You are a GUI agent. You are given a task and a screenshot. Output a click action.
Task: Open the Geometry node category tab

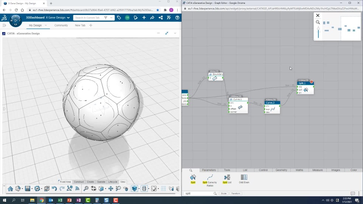(x=281, y=170)
